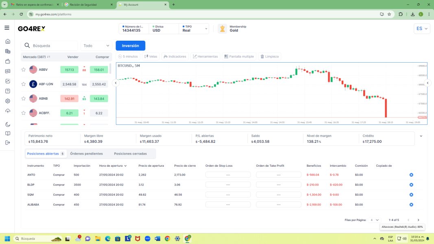Open the hamburger menu in sidebar
This screenshot has width=434, height=244.
7,28
